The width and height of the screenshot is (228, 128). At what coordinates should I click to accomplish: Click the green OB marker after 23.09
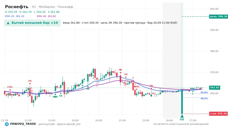pos(61,96)
